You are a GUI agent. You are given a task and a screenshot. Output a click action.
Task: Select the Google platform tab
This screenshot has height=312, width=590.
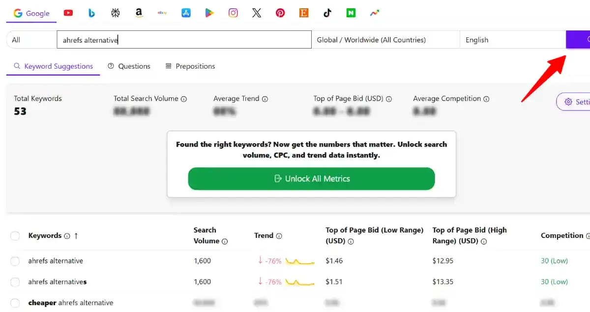(x=31, y=13)
